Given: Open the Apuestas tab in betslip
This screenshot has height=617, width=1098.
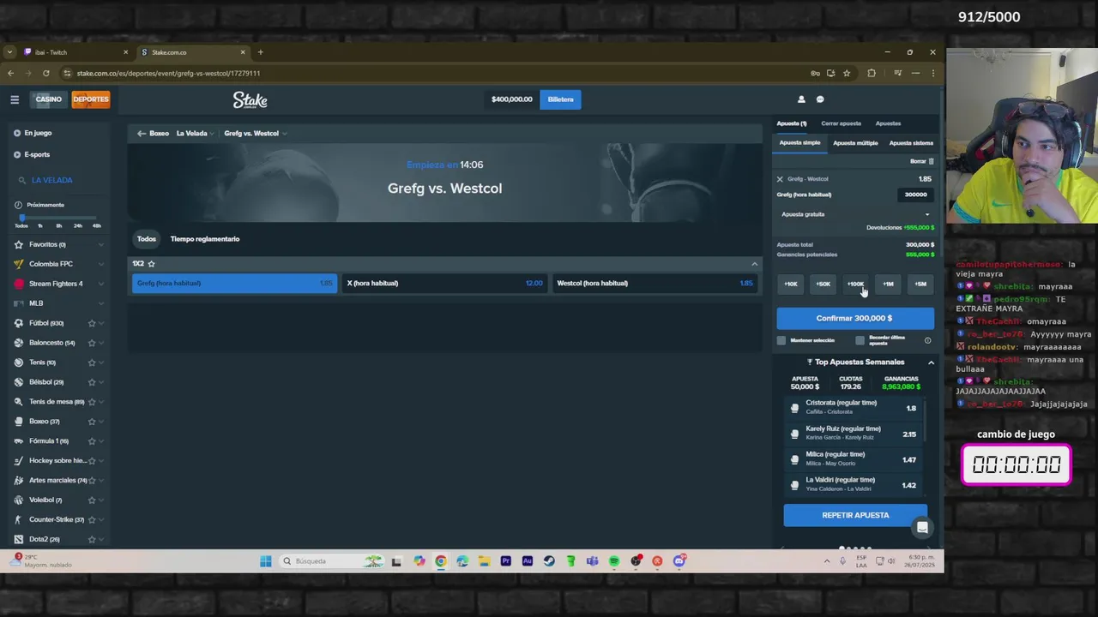Looking at the screenshot, I should [x=888, y=123].
